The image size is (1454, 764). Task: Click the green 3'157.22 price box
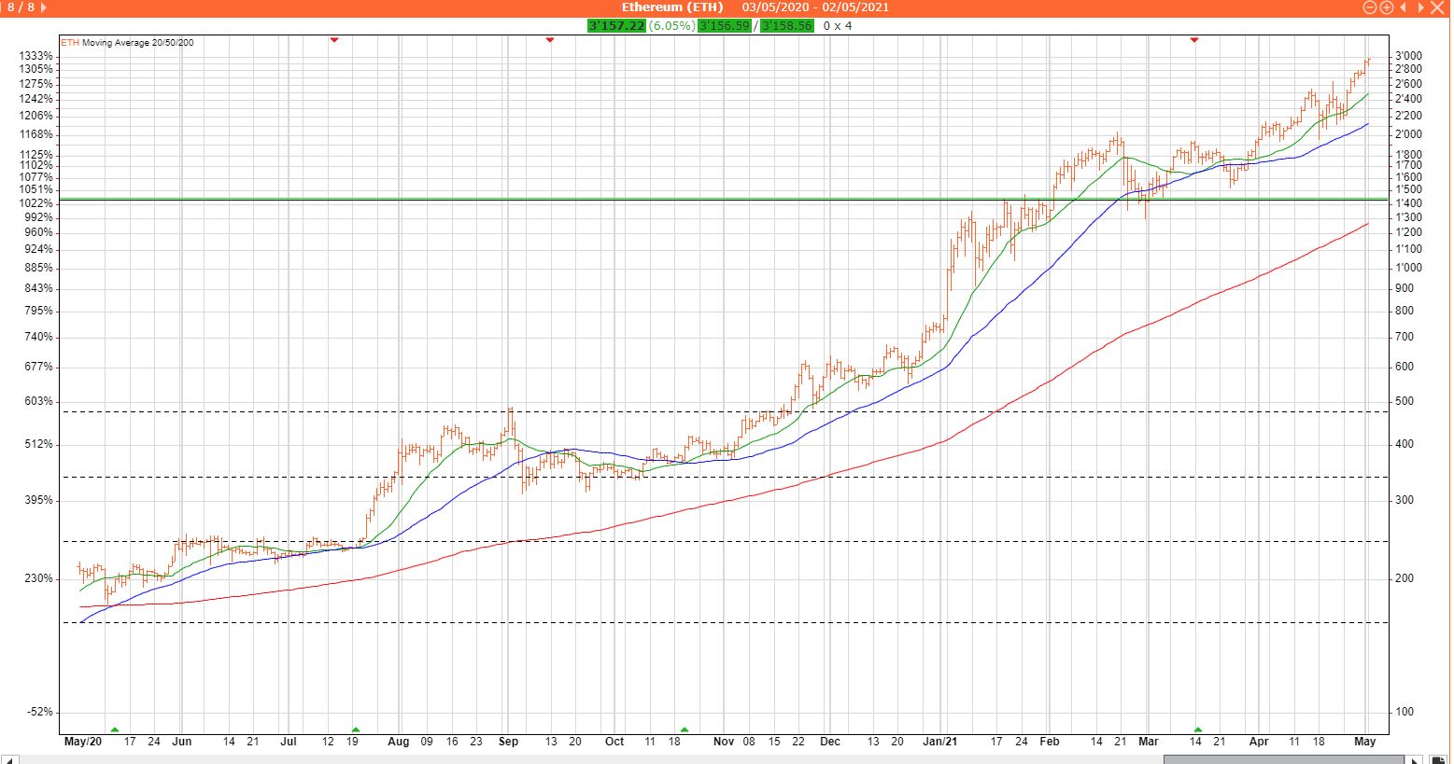[x=616, y=25]
